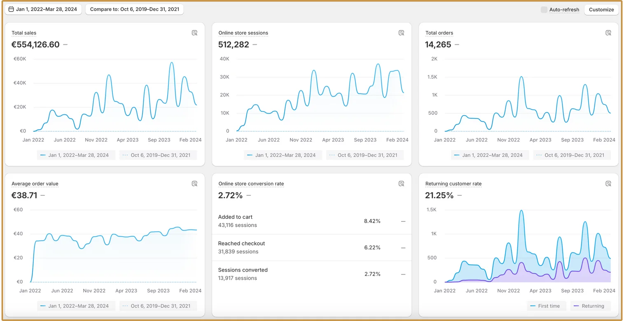The width and height of the screenshot is (624, 321).
Task: Click the calendar icon in the date picker
Action: (x=11, y=9)
